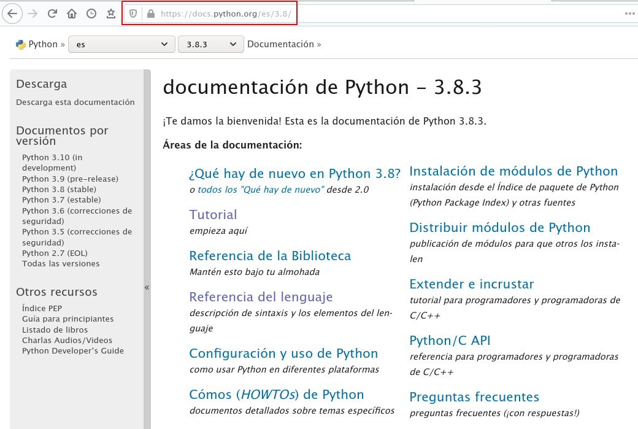This screenshot has height=429, width=638.
Task: Click the Otros recursos heading
Action: pyautogui.click(x=56, y=292)
